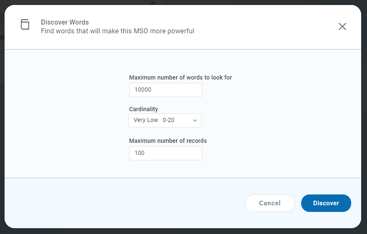Focus the maximum words to look for field
This screenshot has height=234, width=367.
pyautogui.click(x=166, y=90)
